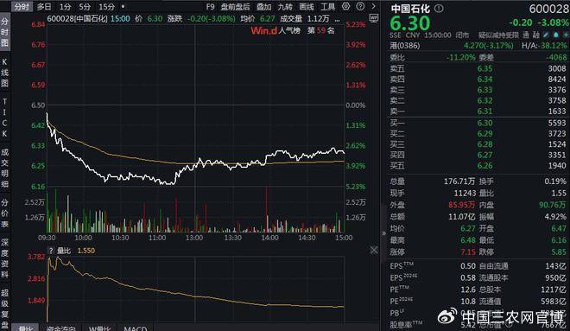Open 分时图 in left sidebar
This screenshot has width=570, height=331.
tap(4, 32)
